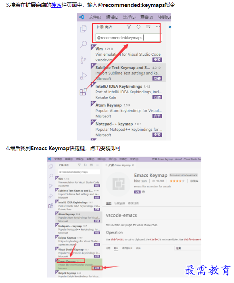Switch to Problems tab in bottom panel
The width and height of the screenshot is (234, 283).
108,248
